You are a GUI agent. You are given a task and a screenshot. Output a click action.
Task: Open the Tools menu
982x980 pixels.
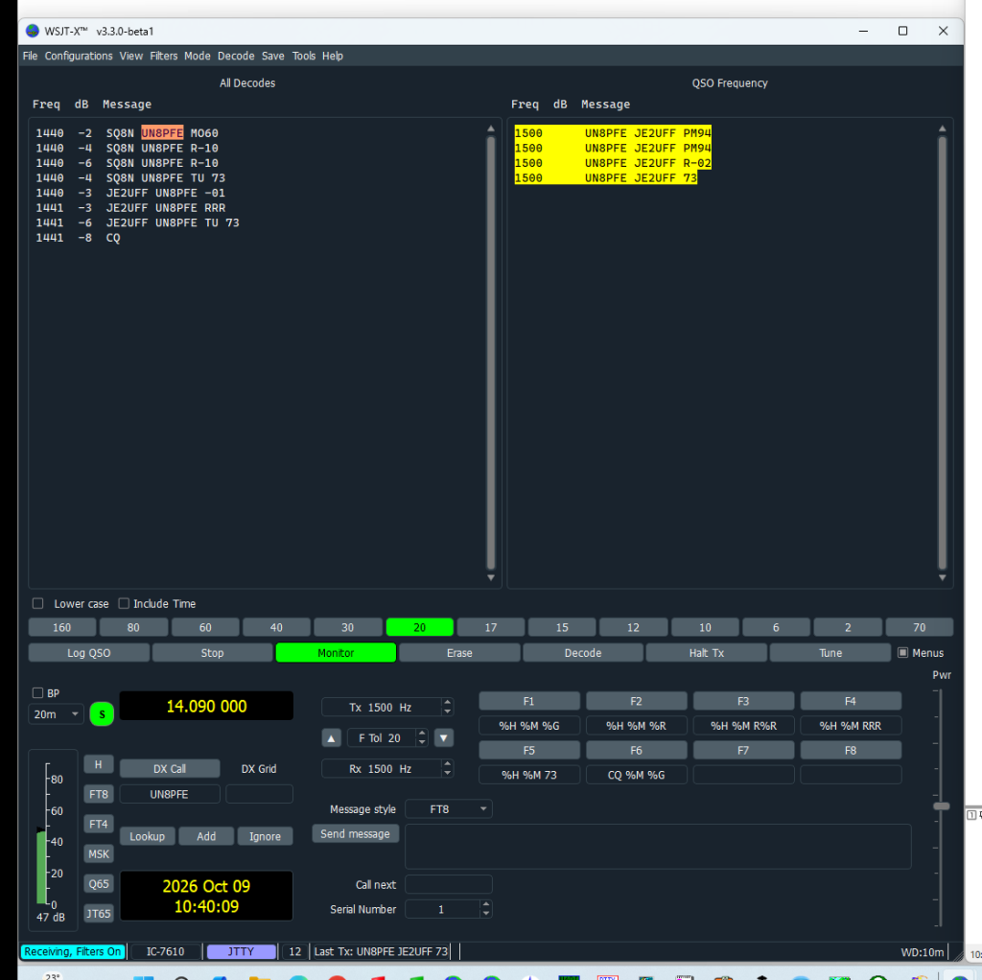[x=304, y=56]
